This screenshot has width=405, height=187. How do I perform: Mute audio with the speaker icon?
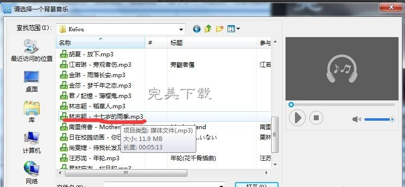(x=357, y=119)
